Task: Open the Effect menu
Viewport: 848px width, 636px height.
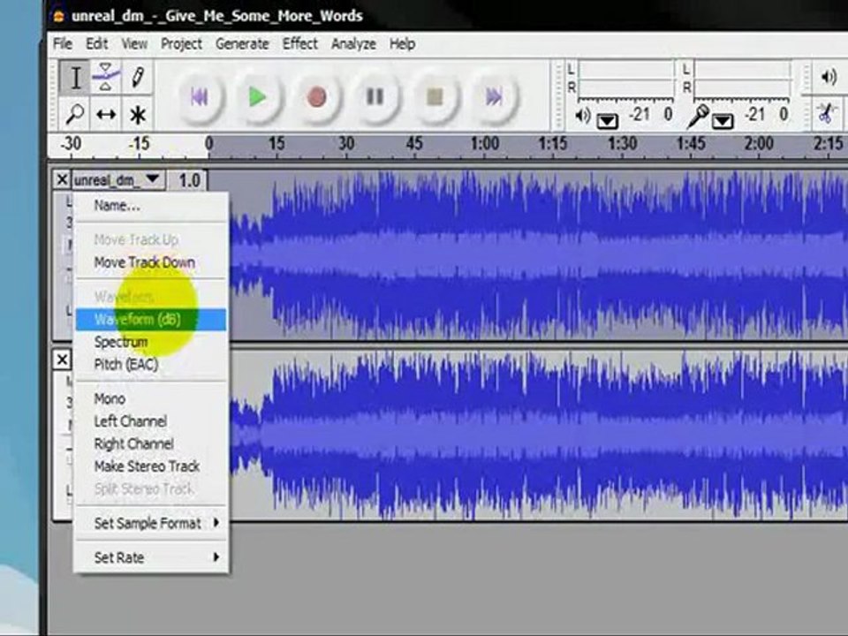Action: click(x=300, y=43)
